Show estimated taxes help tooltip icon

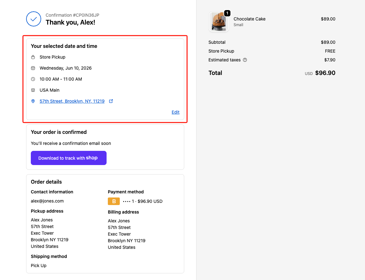[245, 60]
